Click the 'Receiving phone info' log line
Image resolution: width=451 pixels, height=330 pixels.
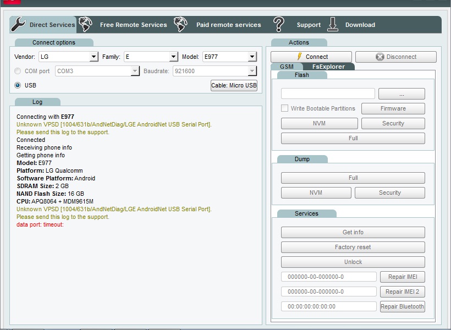pos(44,147)
